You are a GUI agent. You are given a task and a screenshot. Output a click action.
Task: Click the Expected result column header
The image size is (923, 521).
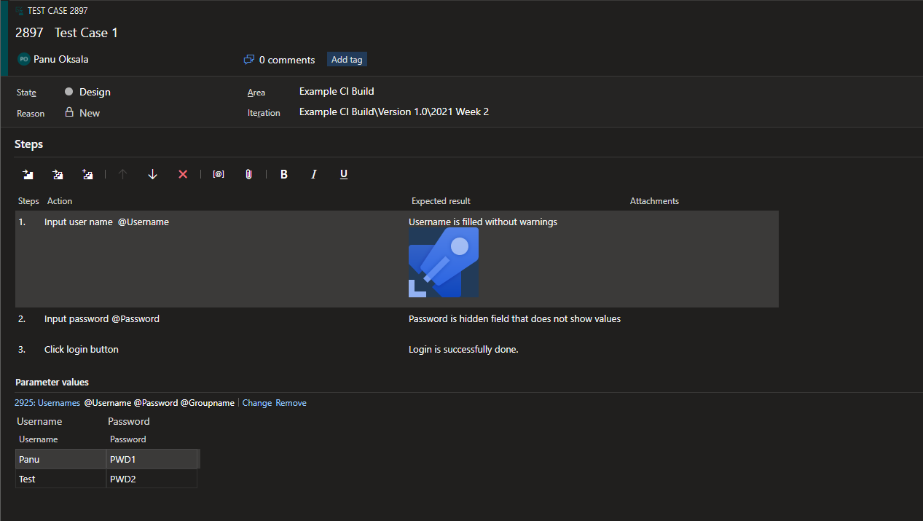pyautogui.click(x=441, y=201)
